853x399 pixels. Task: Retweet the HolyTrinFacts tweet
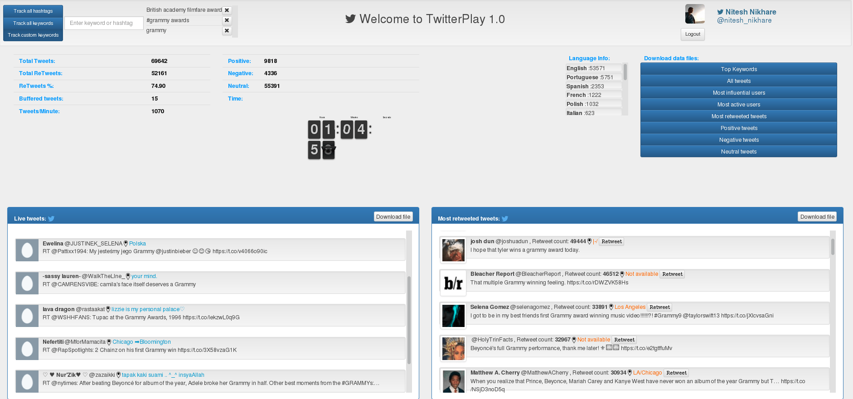[624, 340]
